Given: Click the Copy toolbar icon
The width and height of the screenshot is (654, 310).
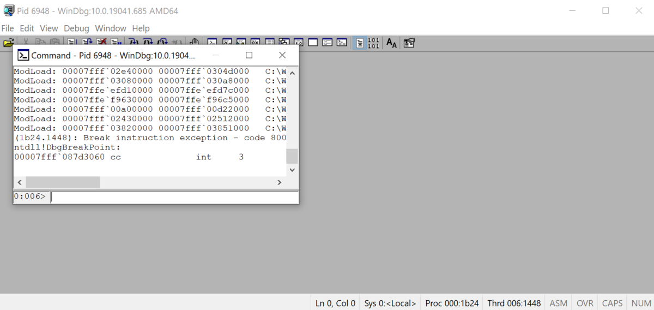Looking at the screenshot, I should [40, 42].
